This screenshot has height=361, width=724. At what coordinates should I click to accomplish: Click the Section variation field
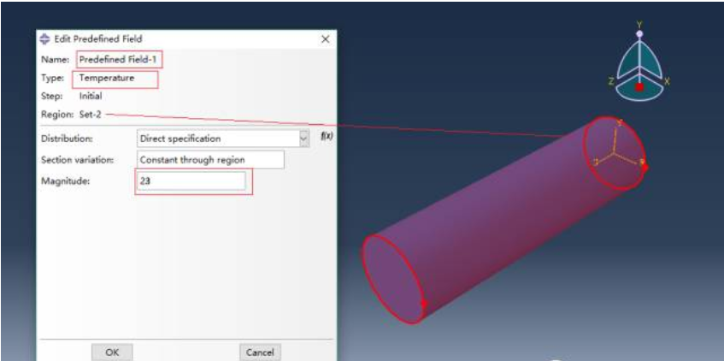point(210,160)
